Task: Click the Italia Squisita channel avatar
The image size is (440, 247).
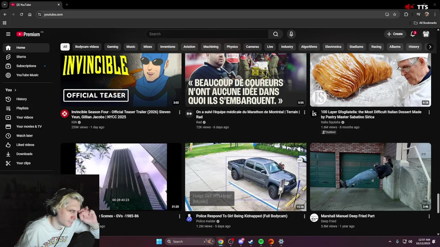Action: pos(314,114)
